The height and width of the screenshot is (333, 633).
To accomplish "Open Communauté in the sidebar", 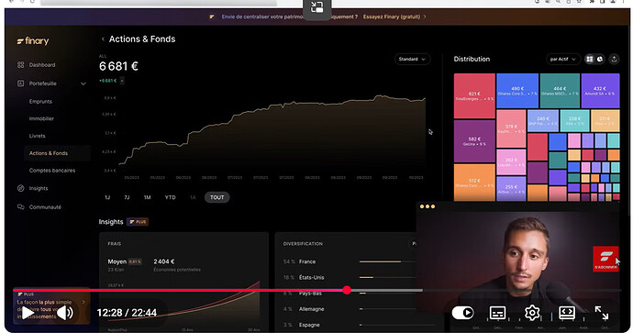I will tap(45, 207).
